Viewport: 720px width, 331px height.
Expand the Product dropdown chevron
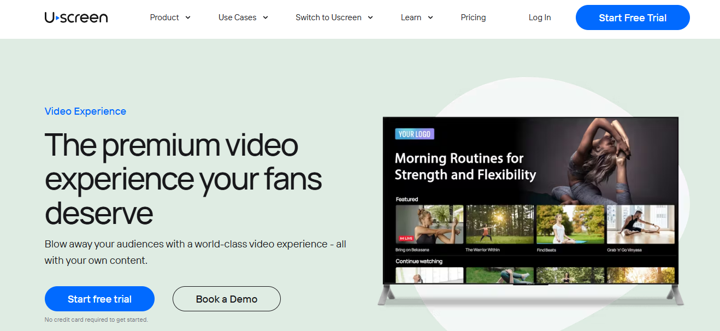point(188,17)
